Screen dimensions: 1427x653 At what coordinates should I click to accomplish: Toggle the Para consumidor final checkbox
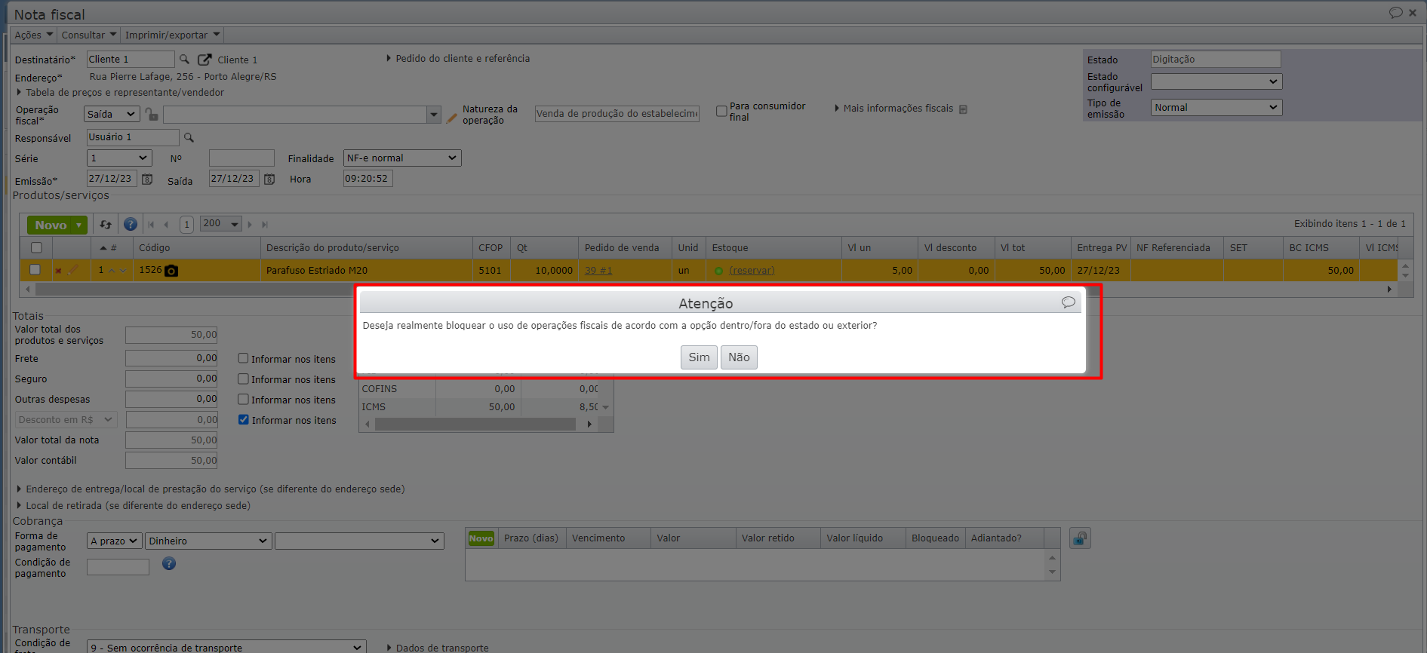pos(721,112)
